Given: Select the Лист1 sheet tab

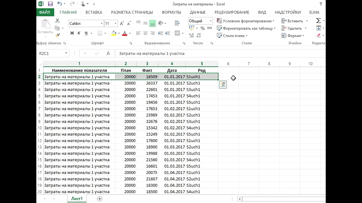Looking at the screenshot, I should tap(77, 199).
